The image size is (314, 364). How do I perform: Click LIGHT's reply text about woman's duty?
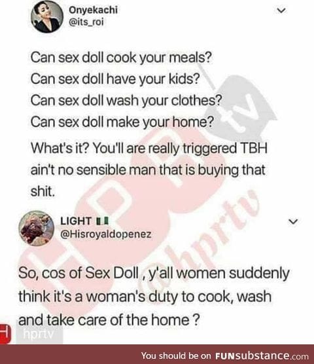click(154, 296)
